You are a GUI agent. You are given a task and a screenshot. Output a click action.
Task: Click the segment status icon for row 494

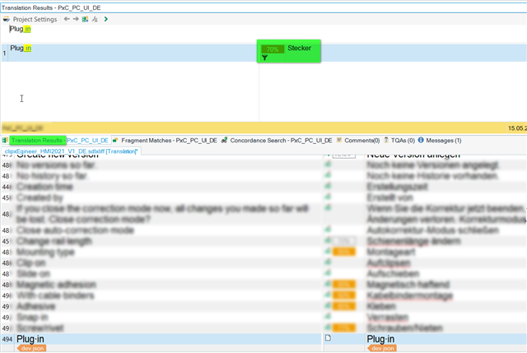click(328, 338)
